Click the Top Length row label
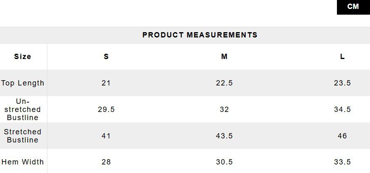This screenshot has width=370, height=173. pyautogui.click(x=22, y=83)
